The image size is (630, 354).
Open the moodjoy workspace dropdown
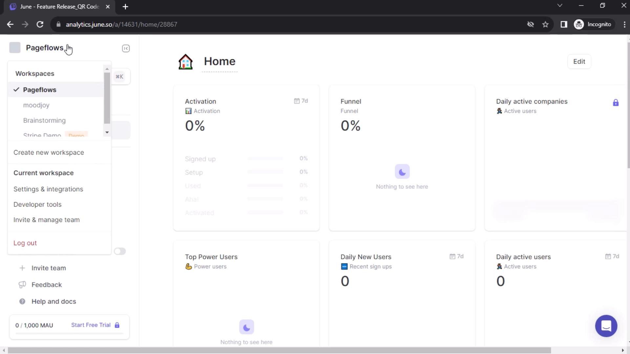(x=36, y=105)
